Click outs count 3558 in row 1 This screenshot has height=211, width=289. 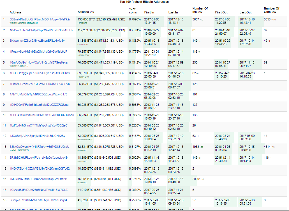click(267, 19)
